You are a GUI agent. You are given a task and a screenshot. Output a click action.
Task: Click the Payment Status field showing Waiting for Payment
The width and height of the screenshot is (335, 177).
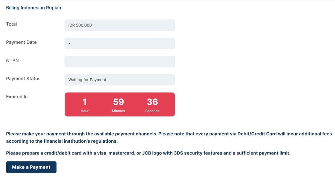(119, 80)
